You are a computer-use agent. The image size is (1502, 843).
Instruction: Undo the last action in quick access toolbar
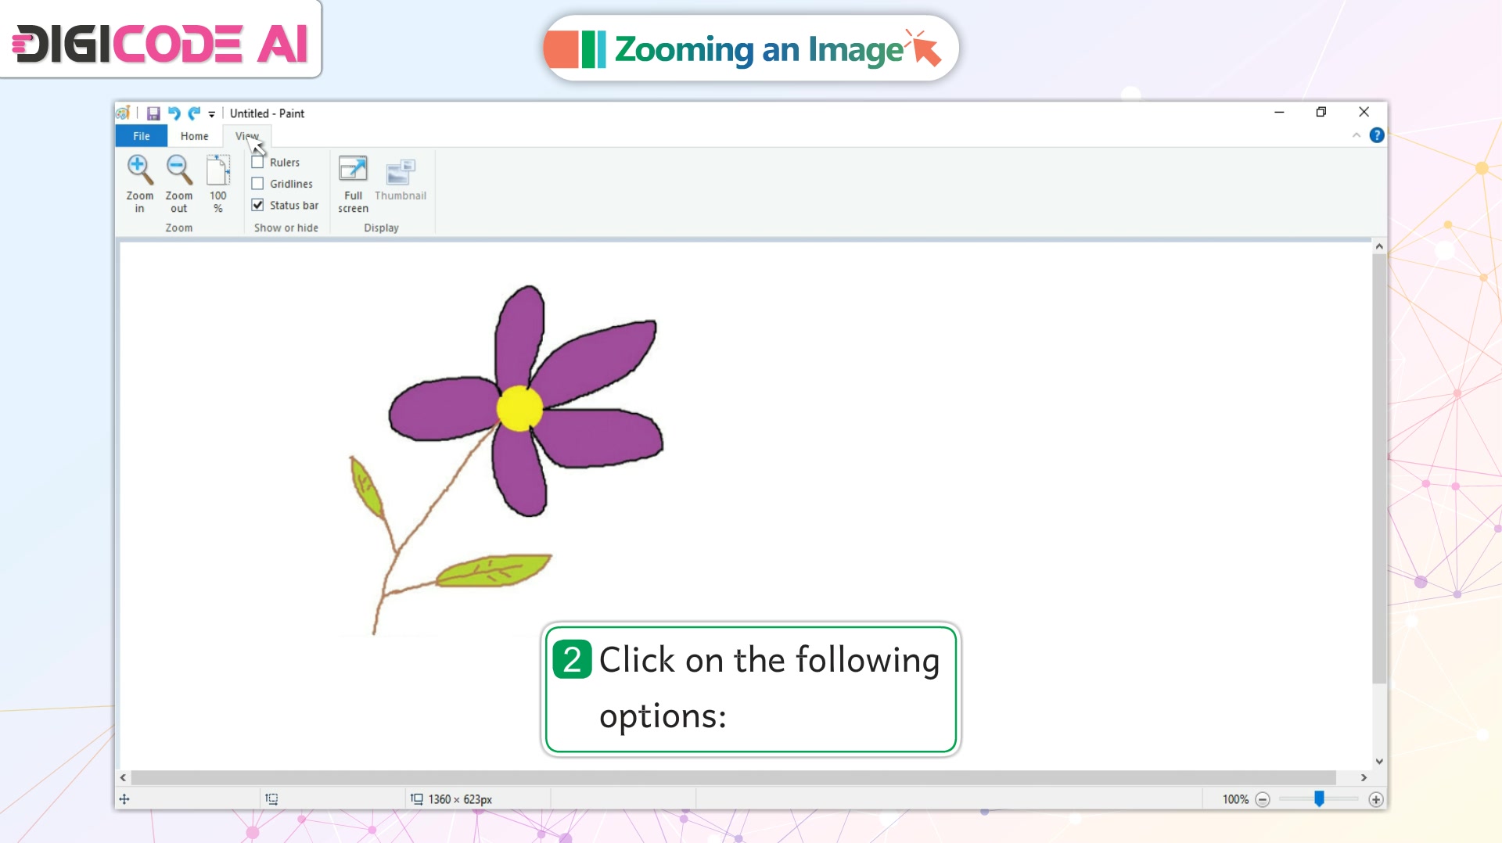174,113
